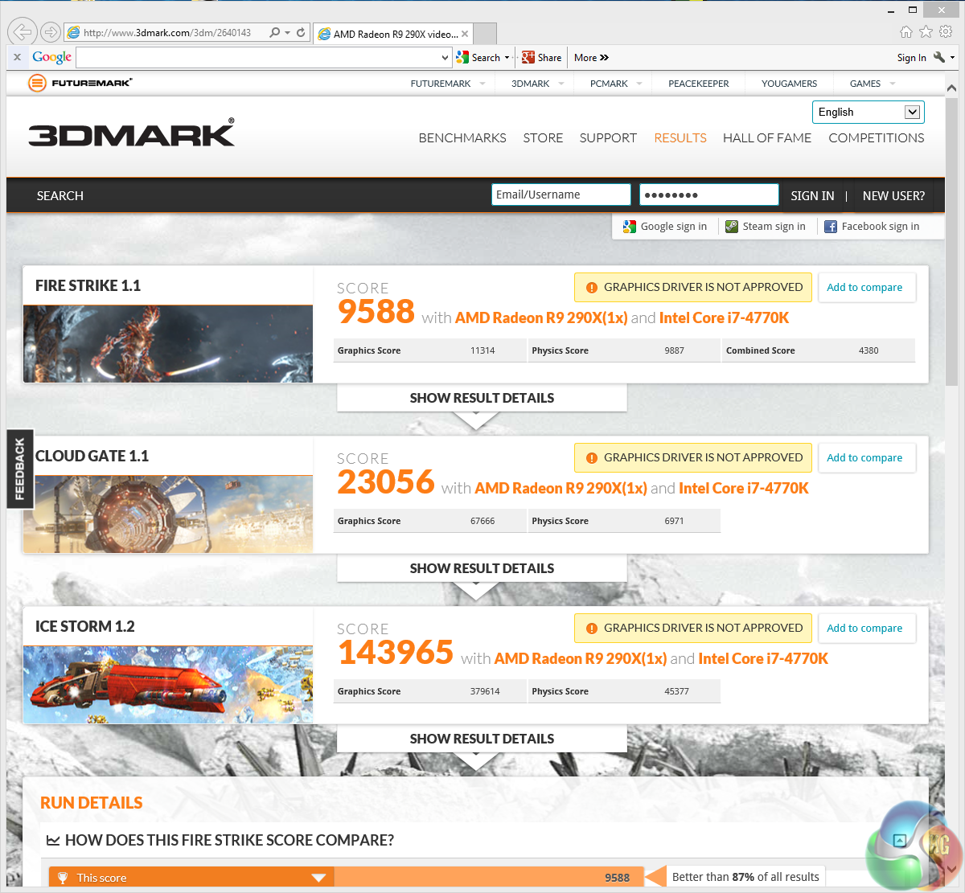Screen dimensions: 965x893
Task: Close the AMD Radeon R9 290X tab
Action: (465, 34)
